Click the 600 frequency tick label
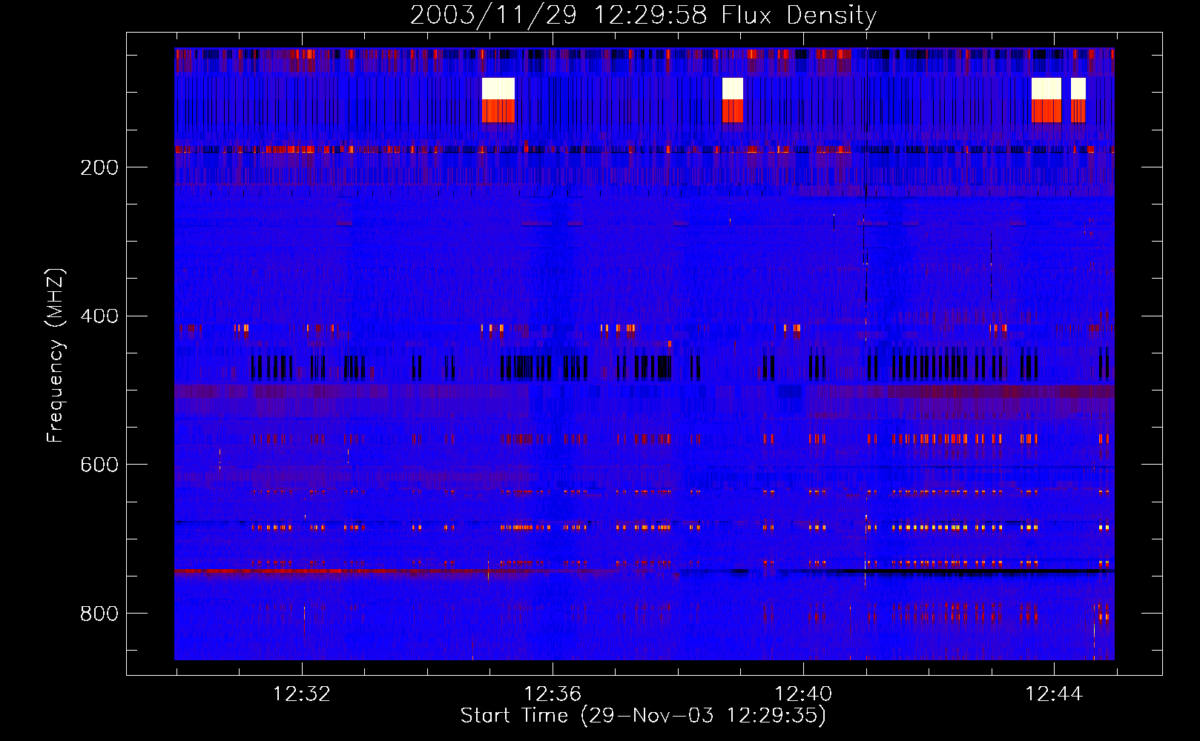The height and width of the screenshot is (741, 1200). [99, 465]
